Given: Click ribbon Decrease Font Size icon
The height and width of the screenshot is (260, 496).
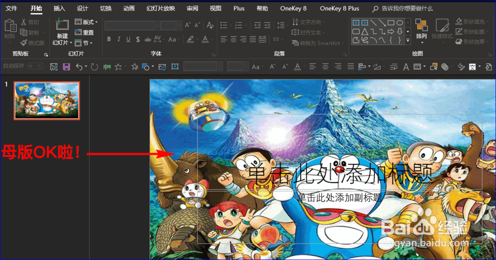Looking at the screenshot, I should click(x=197, y=25).
